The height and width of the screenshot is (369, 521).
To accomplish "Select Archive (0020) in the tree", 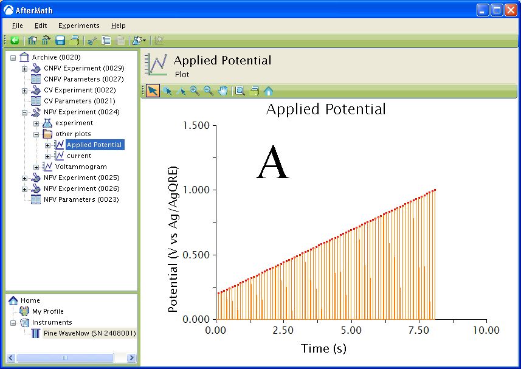I will point(56,57).
